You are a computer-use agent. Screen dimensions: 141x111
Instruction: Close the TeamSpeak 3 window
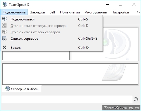click(134, 4)
